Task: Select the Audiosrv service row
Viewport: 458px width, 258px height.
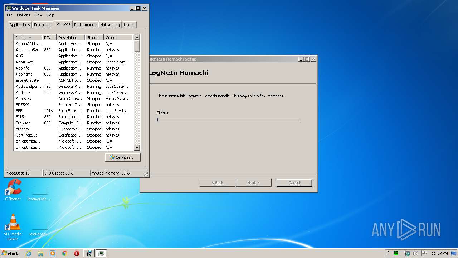Action: [x=74, y=92]
